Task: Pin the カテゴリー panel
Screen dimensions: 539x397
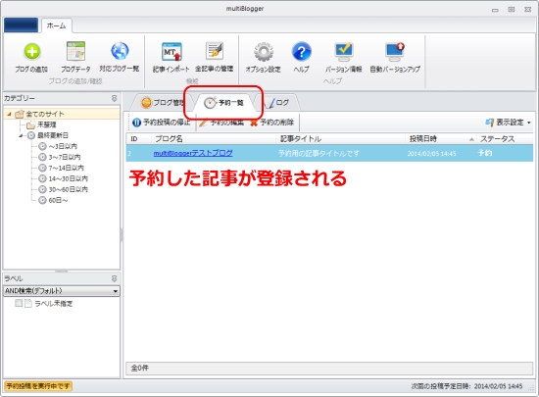Action: pos(114,98)
